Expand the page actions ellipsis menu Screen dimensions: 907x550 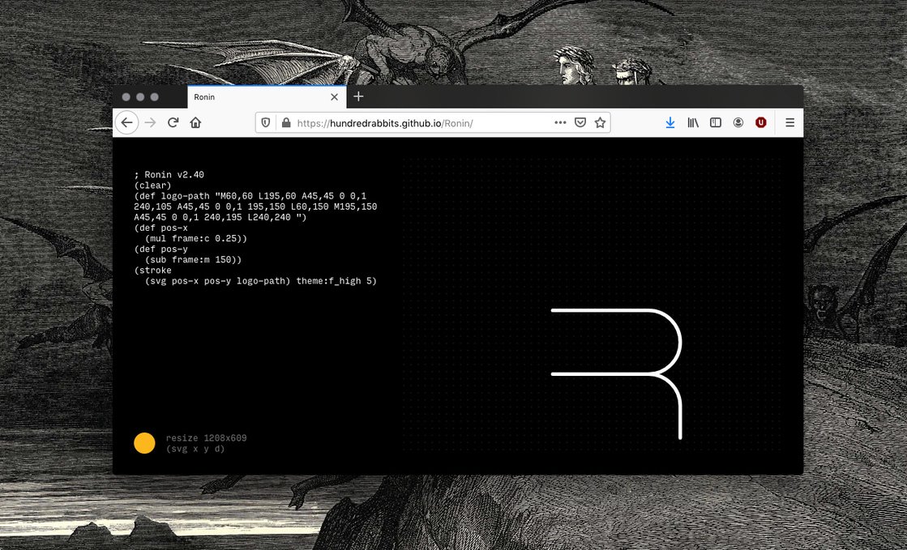(560, 122)
